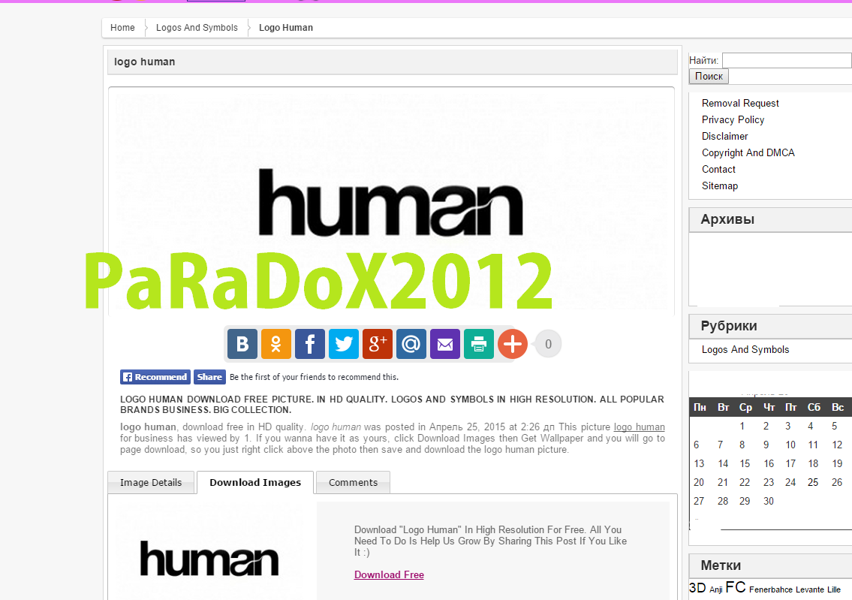Open the Disclaimer link
This screenshot has width=852, height=600.
click(x=725, y=137)
